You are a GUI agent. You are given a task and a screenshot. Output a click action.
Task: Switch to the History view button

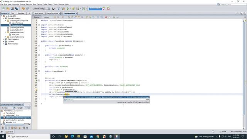tap(46, 17)
